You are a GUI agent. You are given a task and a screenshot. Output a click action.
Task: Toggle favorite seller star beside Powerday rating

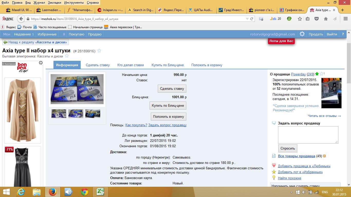[x=321, y=74]
